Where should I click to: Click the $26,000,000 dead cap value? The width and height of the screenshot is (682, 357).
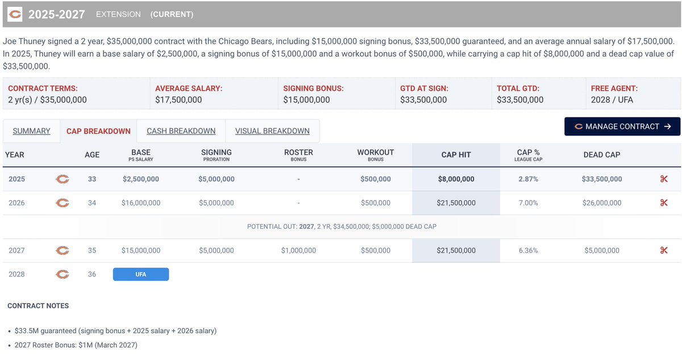click(602, 203)
